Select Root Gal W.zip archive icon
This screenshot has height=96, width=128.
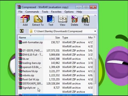tap(20, 79)
